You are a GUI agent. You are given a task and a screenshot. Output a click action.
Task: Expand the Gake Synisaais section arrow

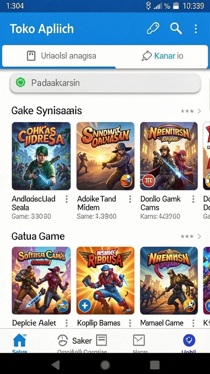(x=199, y=111)
